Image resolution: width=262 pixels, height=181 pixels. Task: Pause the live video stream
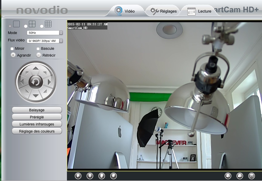tap(90, 176)
